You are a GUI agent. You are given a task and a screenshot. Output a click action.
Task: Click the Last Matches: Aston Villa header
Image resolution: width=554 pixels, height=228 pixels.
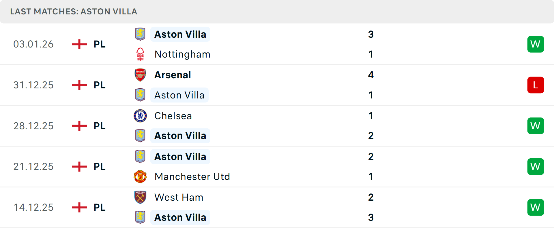pos(74,12)
